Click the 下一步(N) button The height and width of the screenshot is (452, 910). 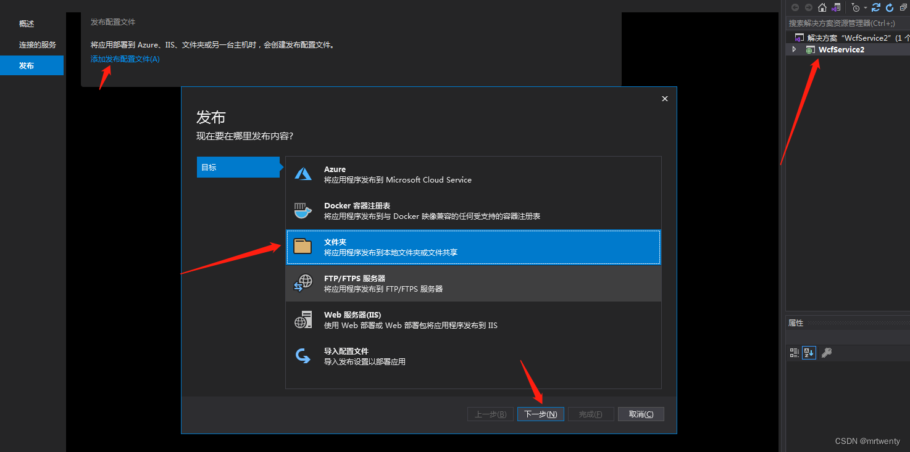[x=541, y=414]
